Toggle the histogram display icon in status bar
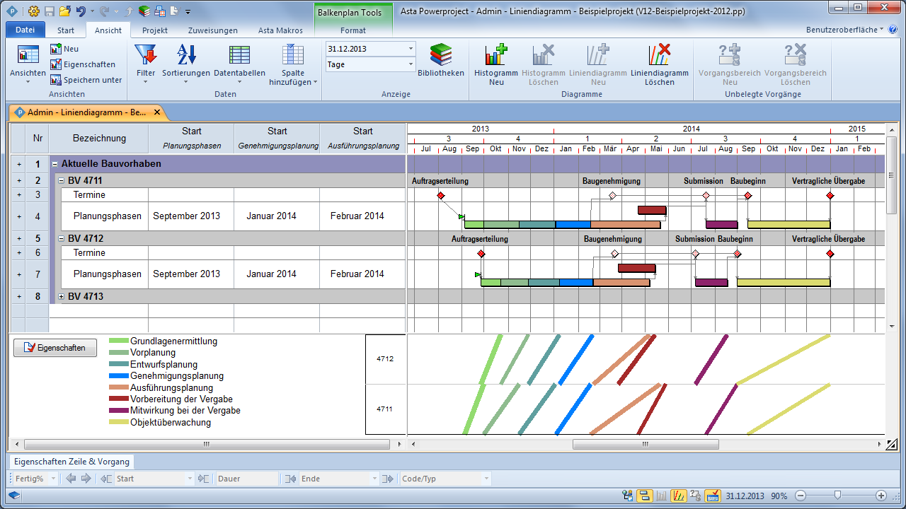The image size is (906, 509). [x=662, y=496]
